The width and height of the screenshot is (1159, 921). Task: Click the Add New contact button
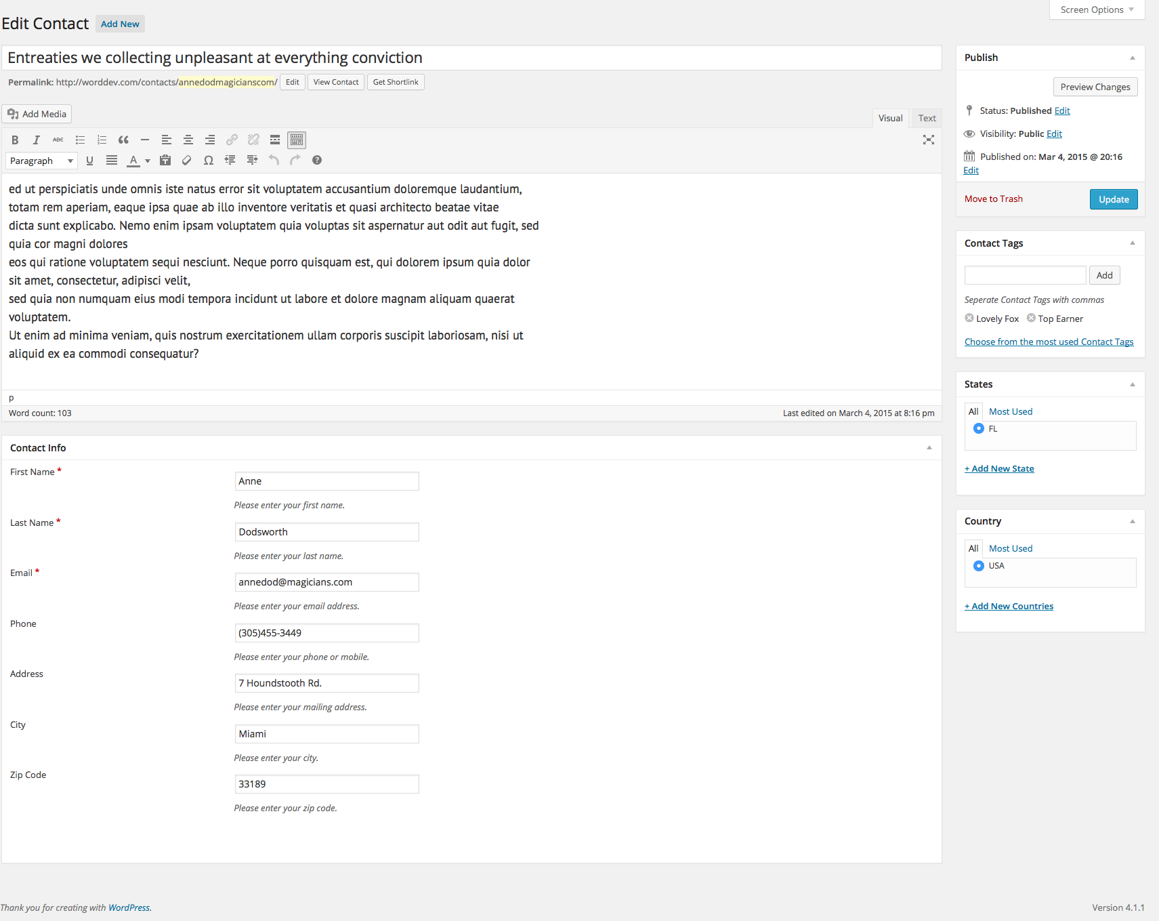point(120,24)
